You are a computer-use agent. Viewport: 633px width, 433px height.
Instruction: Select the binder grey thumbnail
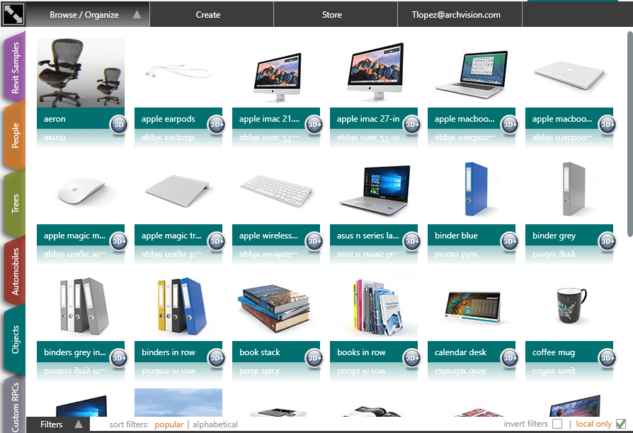[x=569, y=190]
